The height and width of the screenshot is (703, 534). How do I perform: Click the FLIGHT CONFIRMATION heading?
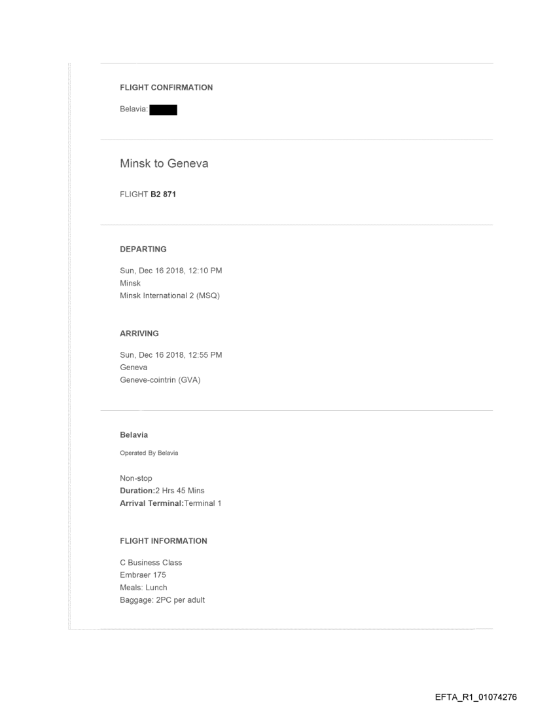click(x=166, y=87)
